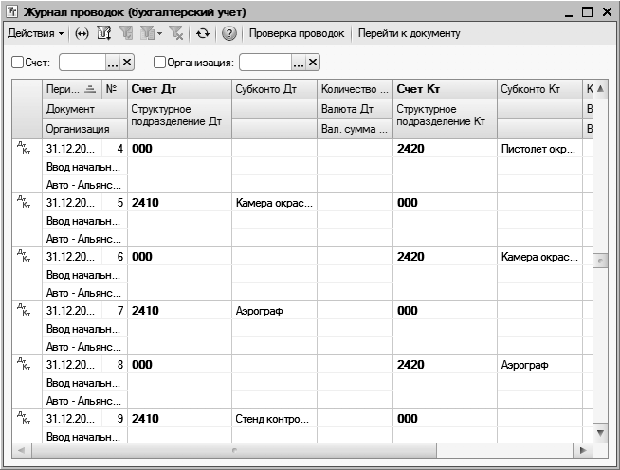The image size is (620, 470).
Task: Click the filter by current value icon
Action: coord(125,33)
